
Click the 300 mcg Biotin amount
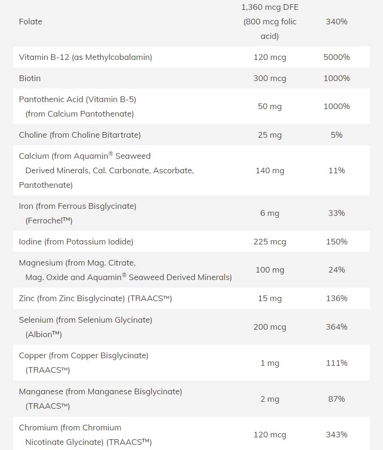pos(270,78)
